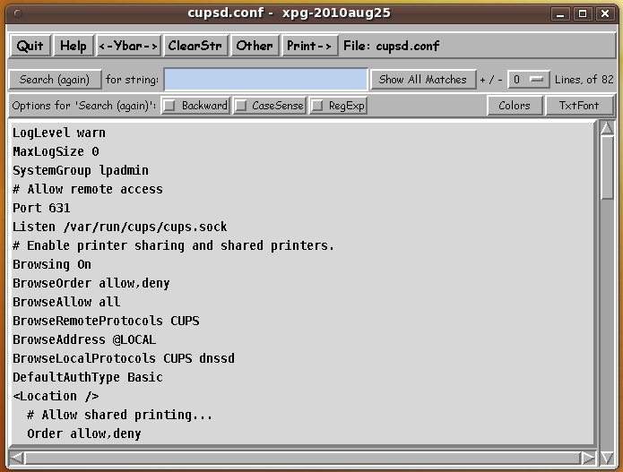Enable the RegExp search option
Viewport: 623px width, 472px height.
317,106
